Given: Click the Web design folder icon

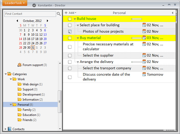Looking at the screenshot, I should 20,84.
